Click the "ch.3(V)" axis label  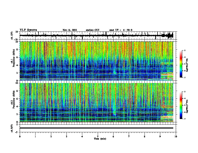pos(12,128)
